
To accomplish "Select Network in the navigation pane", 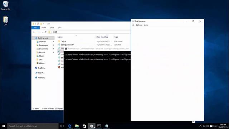I will 41,78.
